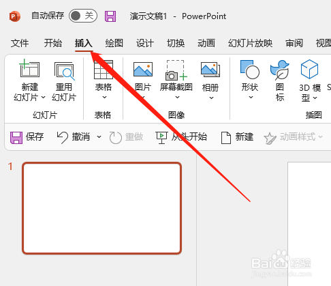Click the 图片 (Pictures) icon
The width and height of the screenshot is (331, 286).
[143, 70]
